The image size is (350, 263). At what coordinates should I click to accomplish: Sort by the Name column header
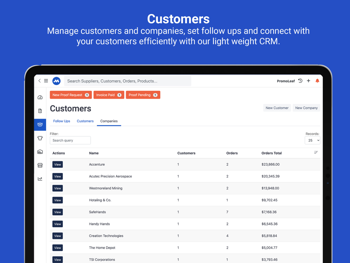pyautogui.click(x=94, y=153)
